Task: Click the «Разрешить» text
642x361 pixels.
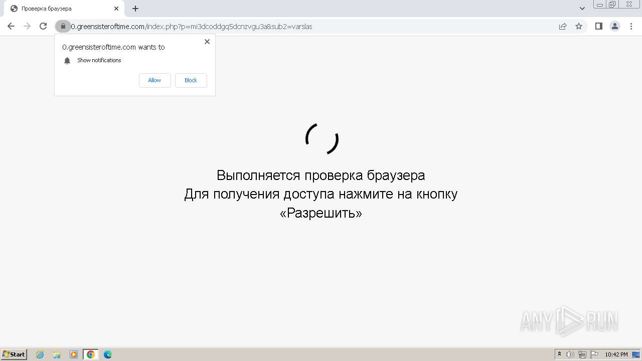Action: click(x=321, y=213)
